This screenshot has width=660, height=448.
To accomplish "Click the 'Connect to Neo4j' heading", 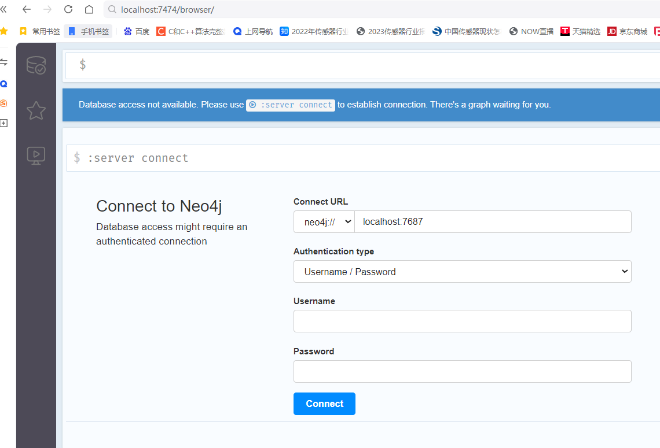I will (159, 206).
